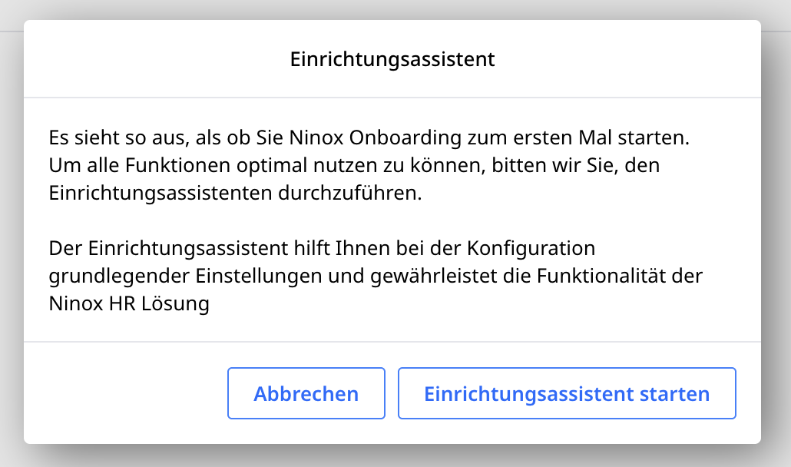Click the blank header area right of the title
The height and width of the screenshot is (467, 791).
pos(630,60)
